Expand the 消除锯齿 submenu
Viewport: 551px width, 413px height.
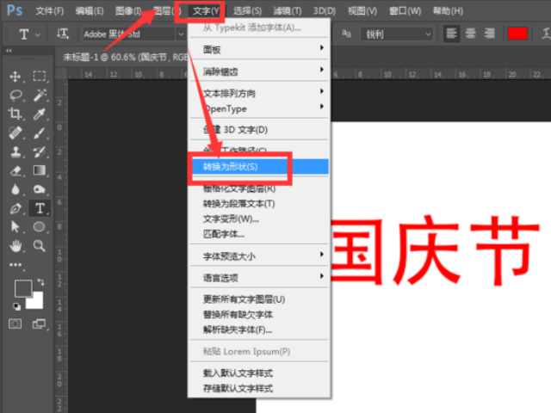tap(259, 71)
